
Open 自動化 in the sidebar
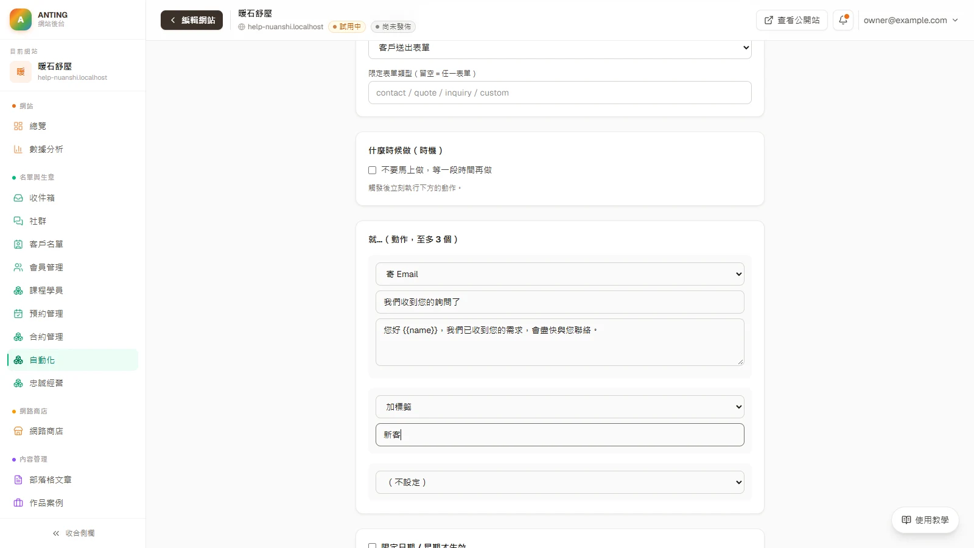73,360
